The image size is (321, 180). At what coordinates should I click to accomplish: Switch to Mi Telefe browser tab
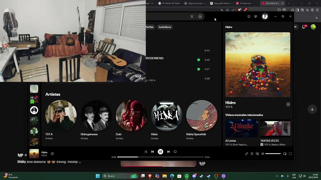pyautogui.click(x=169, y=3)
